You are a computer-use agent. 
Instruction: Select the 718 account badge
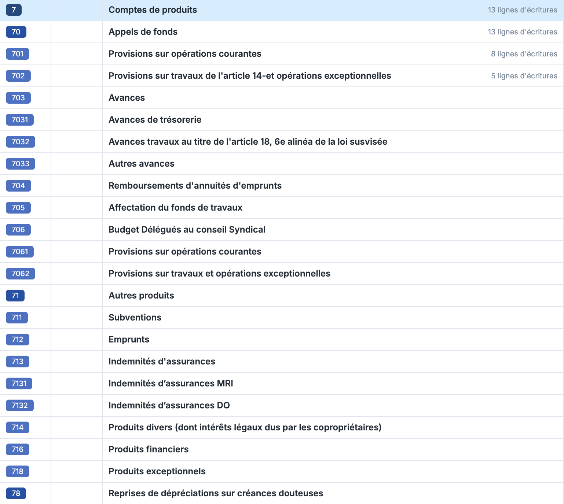tap(17, 471)
